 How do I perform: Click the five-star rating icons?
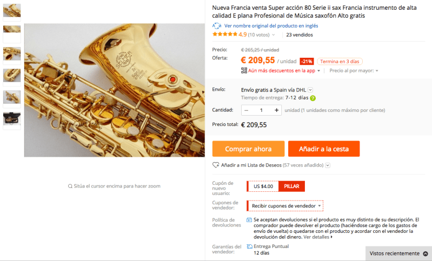(x=224, y=35)
